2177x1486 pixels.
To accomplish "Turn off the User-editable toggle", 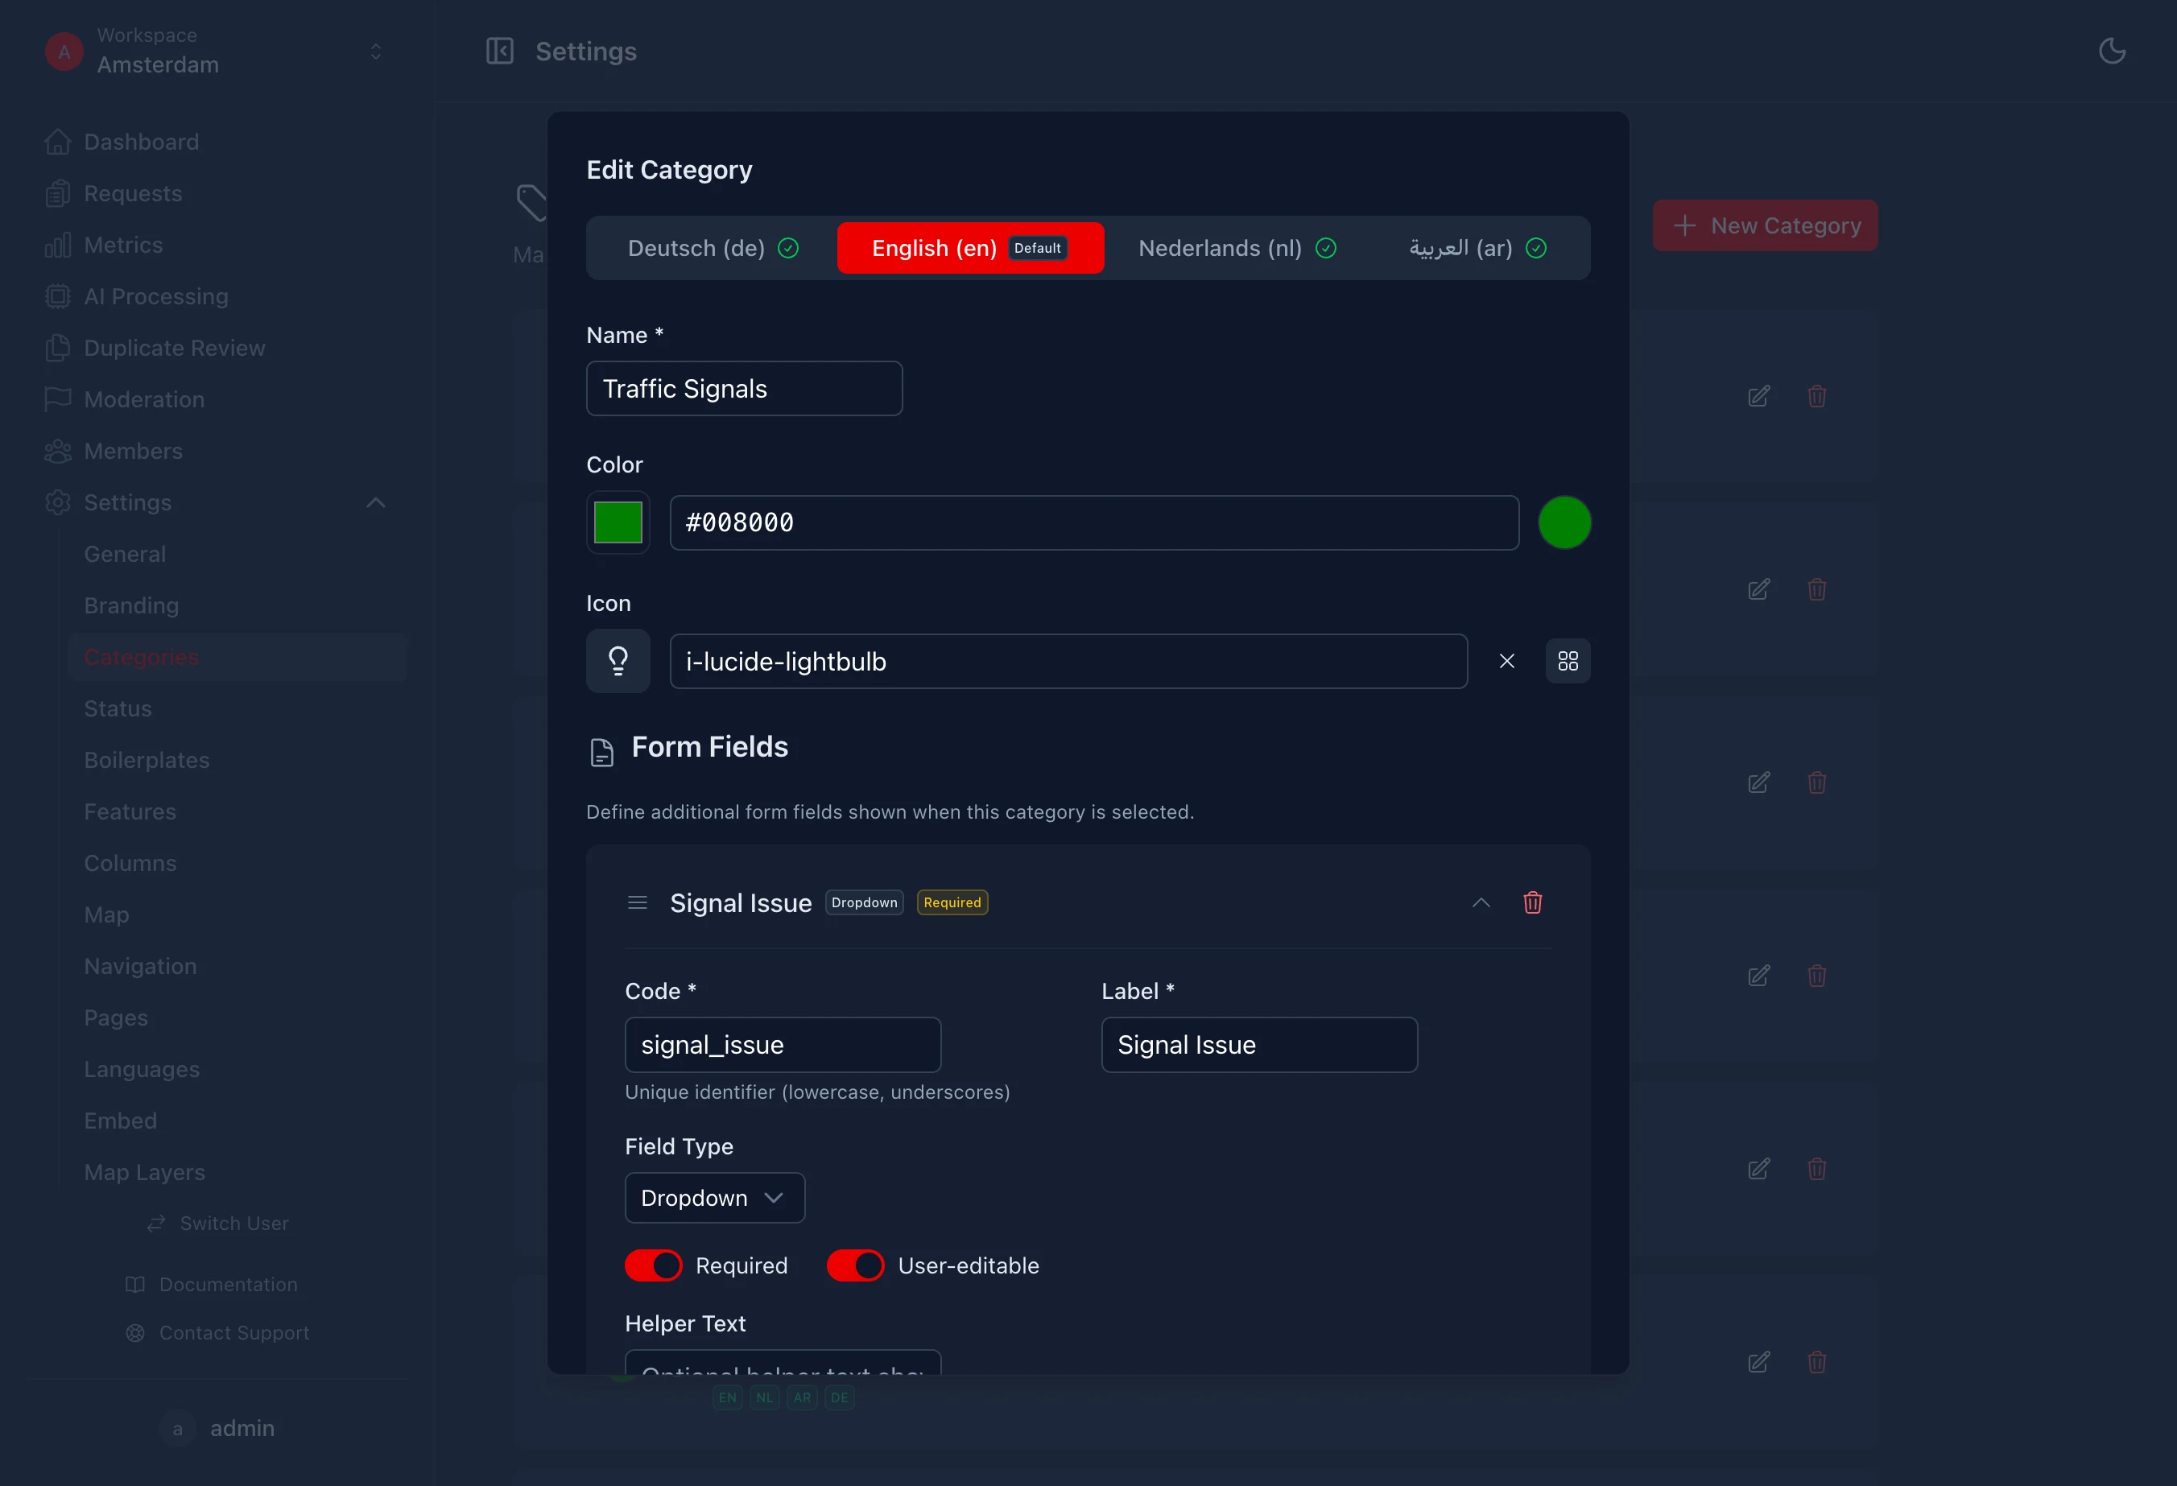I will [x=854, y=1265].
